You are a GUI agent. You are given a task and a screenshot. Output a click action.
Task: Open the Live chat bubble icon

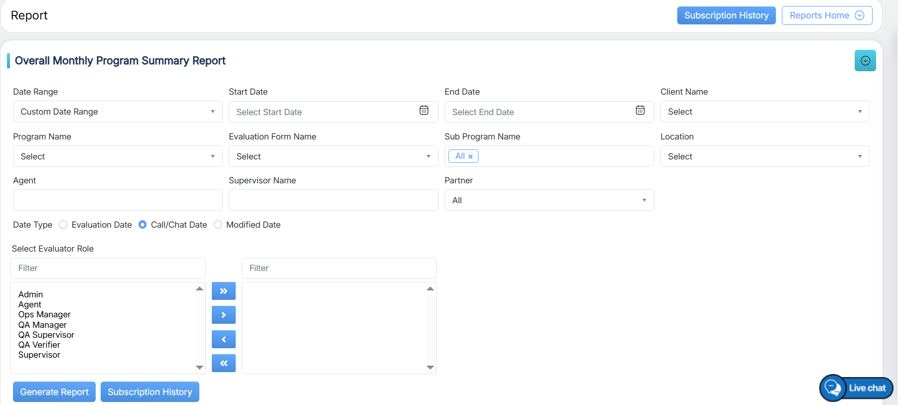point(833,388)
